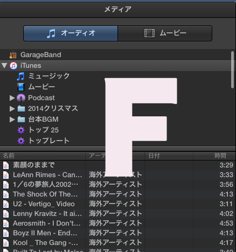Click file icon for 1／6の夢旅人2002

[x=6, y=185]
